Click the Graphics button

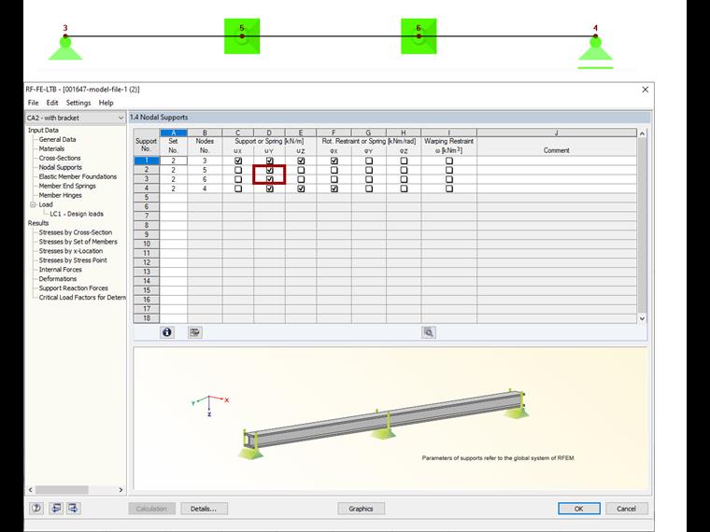361,509
